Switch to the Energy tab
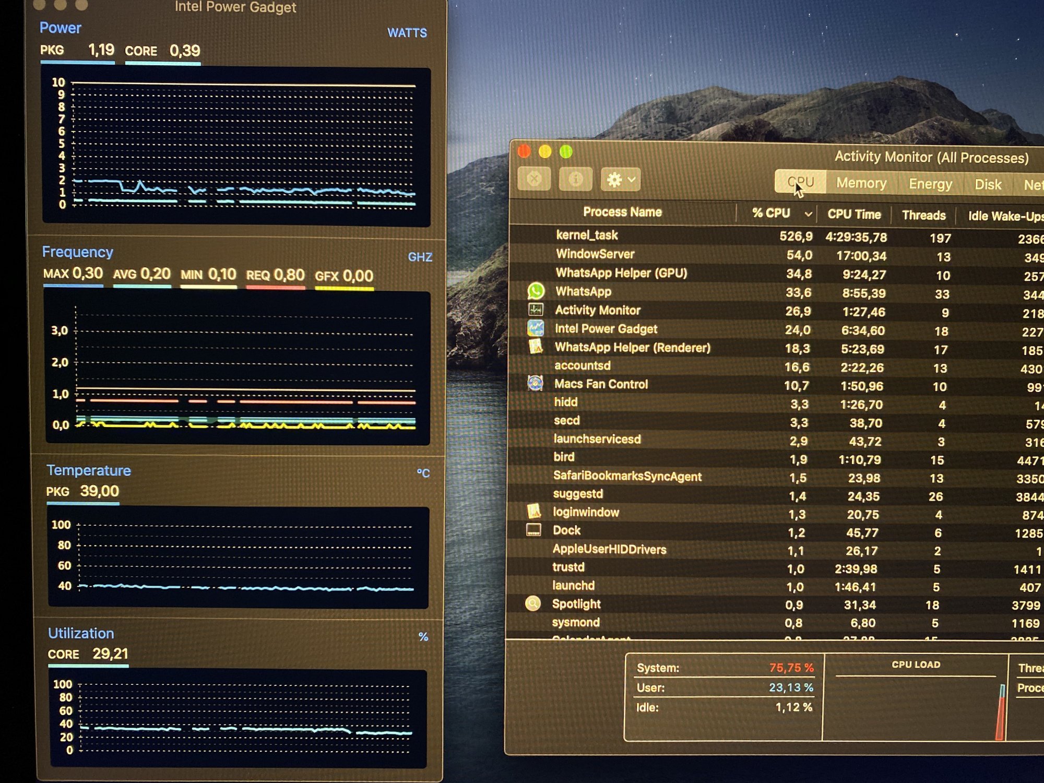 point(930,184)
